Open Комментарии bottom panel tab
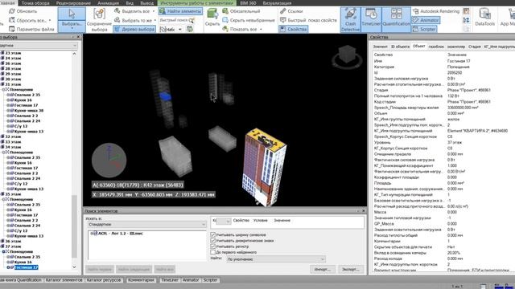 point(141,280)
